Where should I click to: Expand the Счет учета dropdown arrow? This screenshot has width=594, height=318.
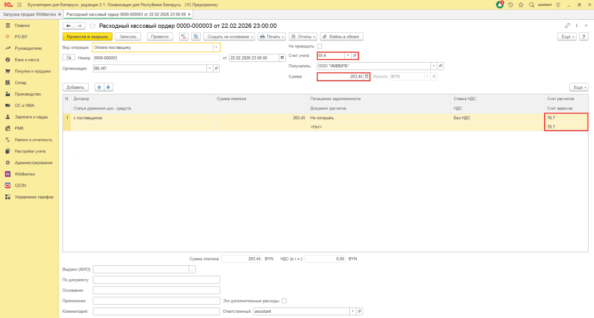click(x=347, y=56)
